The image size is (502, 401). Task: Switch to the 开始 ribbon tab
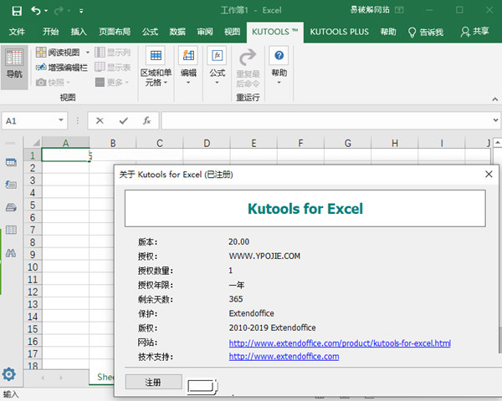click(51, 32)
